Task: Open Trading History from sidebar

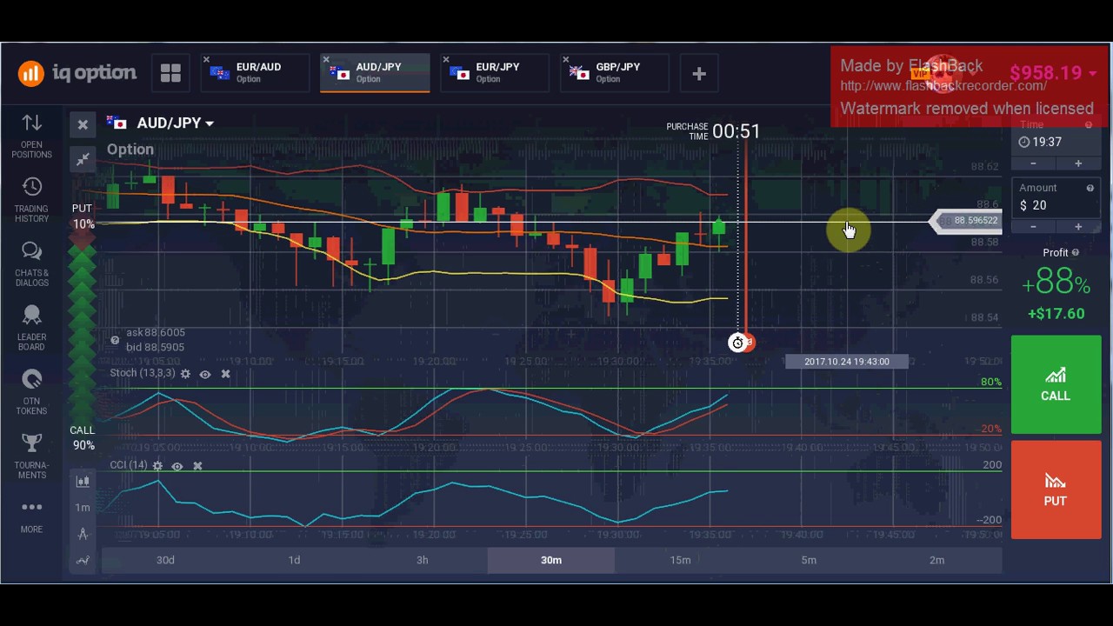Action: [x=31, y=200]
